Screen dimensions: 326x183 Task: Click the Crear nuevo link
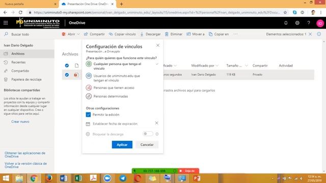(x=20, y=121)
